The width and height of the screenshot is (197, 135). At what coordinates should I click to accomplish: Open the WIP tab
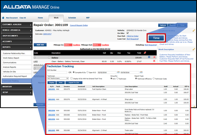click(88, 18)
